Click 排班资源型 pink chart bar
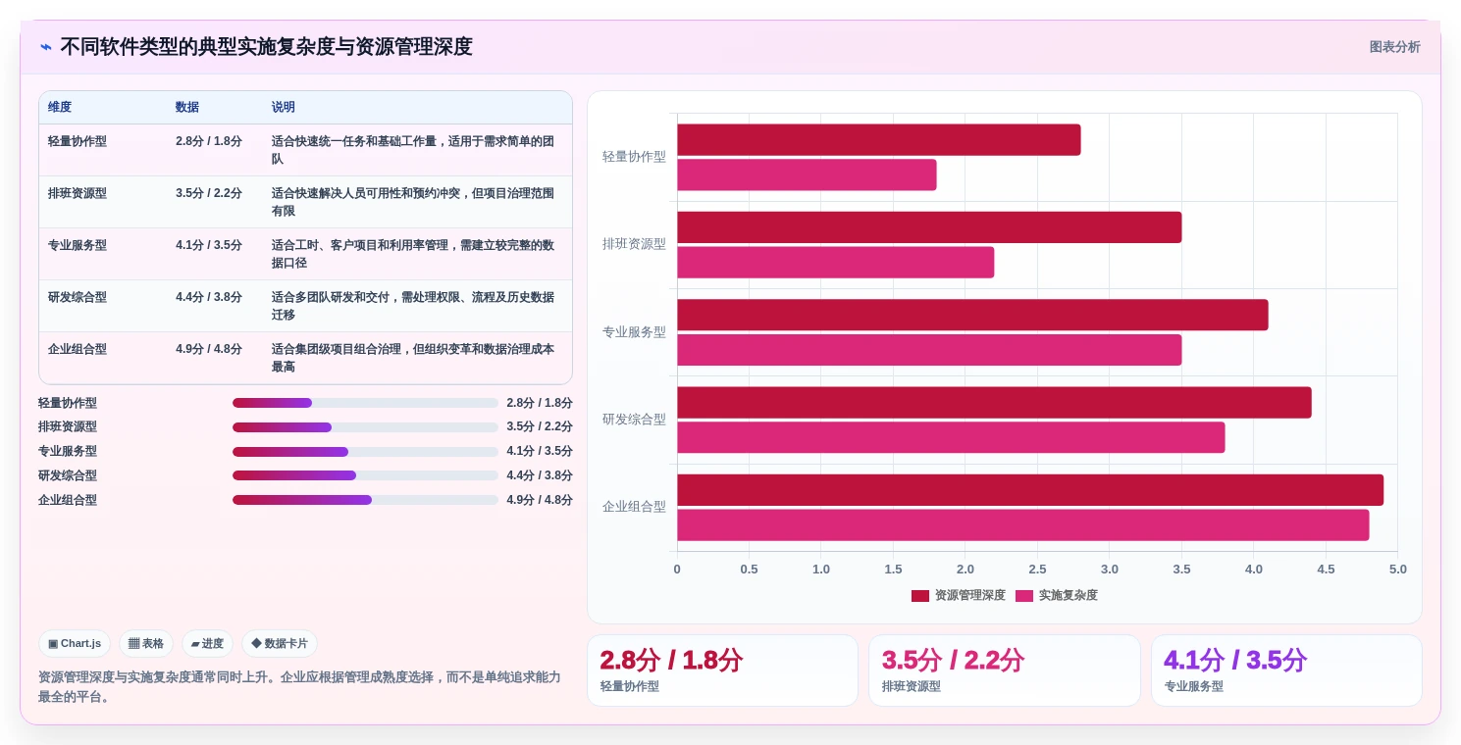 835,263
